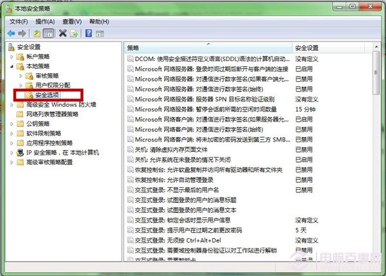Click the policy icon beside DCOM entry
This screenshot has width=386, height=276.
[x=130, y=59]
